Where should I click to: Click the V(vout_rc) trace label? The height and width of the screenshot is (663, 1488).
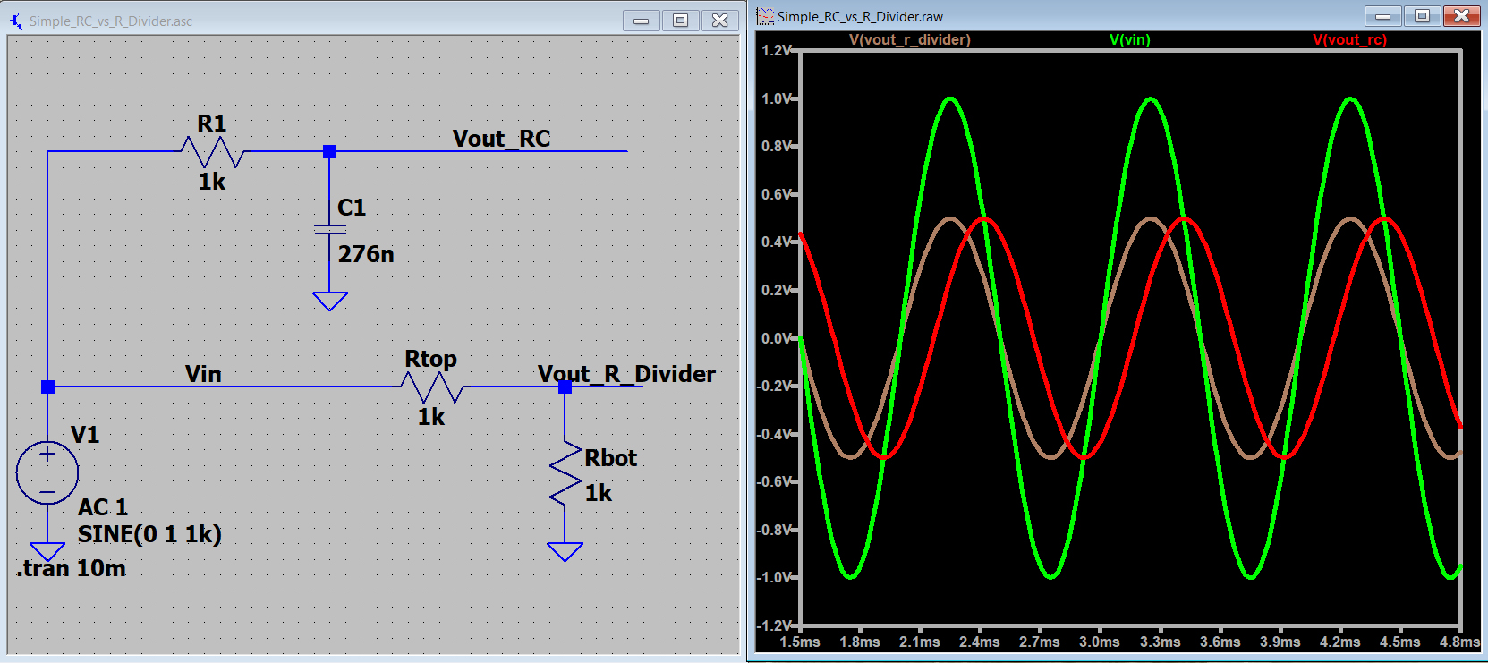(x=1349, y=39)
